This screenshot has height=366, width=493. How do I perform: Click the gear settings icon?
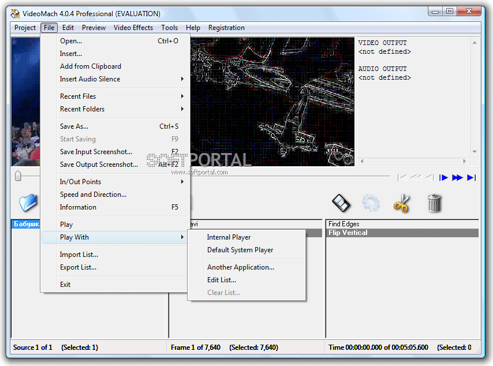[x=371, y=203]
